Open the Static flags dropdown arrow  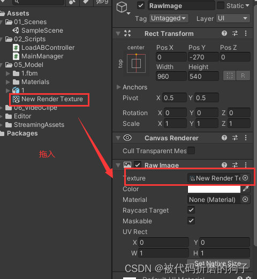click(x=247, y=5)
